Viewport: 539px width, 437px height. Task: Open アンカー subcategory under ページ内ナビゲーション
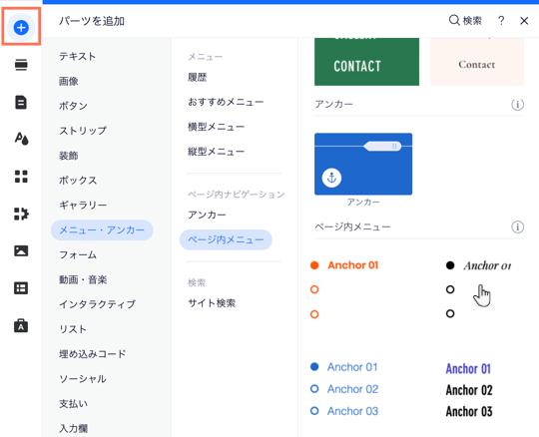coord(207,215)
